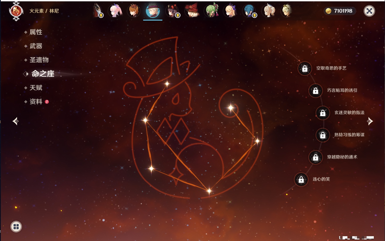
Task: Select the blue-haired Xingqiu avatar
Action: (x=250, y=11)
